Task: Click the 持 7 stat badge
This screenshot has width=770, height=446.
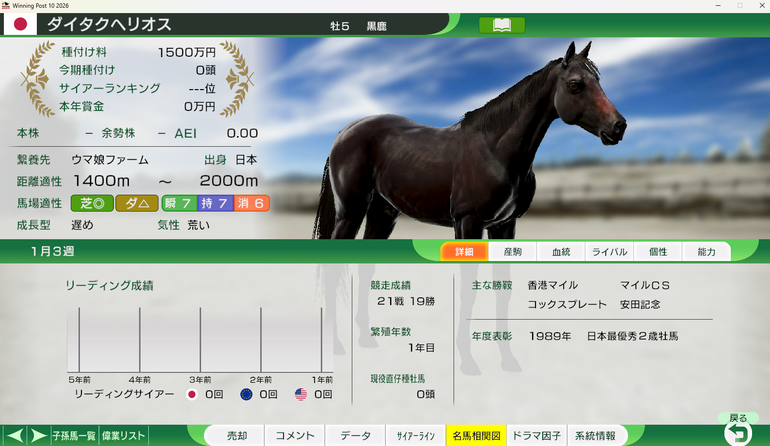Action: (x=215, y=203)
